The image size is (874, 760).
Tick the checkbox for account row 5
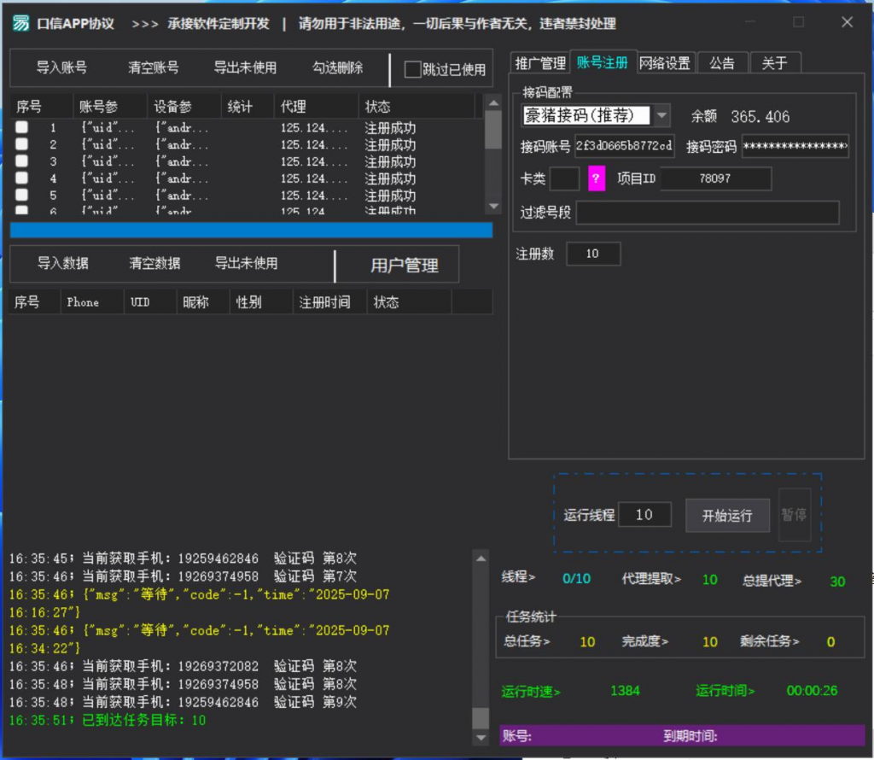point(22,196)
